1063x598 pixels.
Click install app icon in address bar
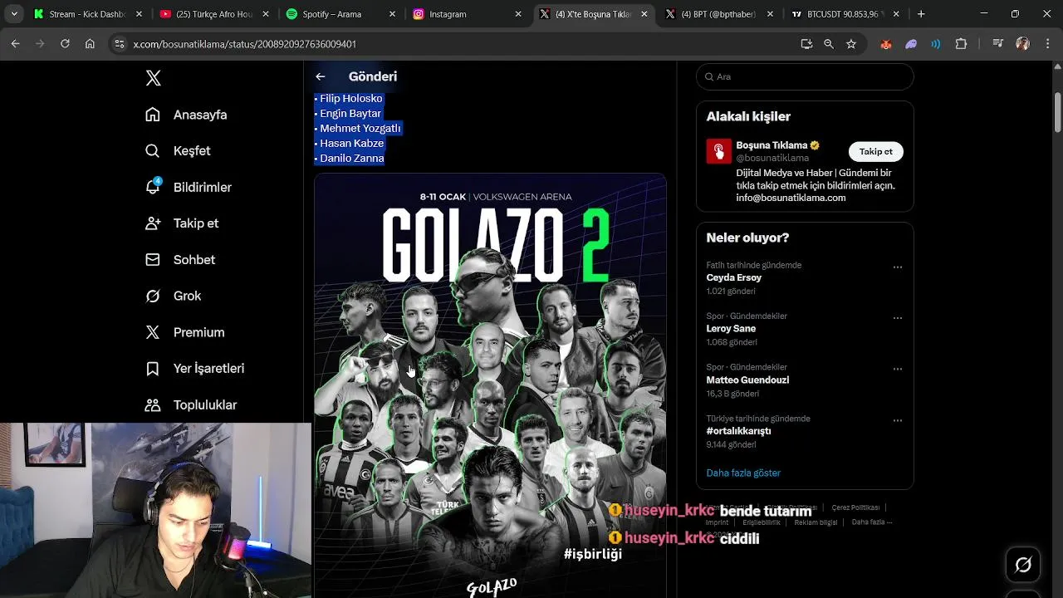(806, 44)
